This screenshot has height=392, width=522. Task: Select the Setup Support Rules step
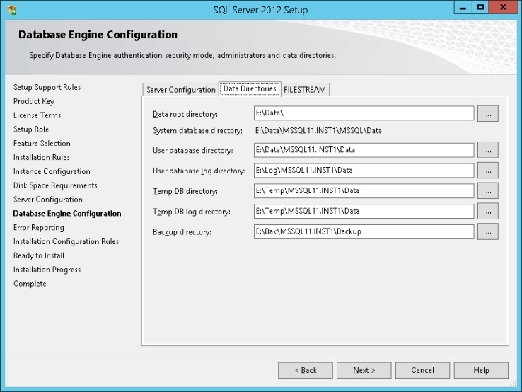click(x=47, y=87)
